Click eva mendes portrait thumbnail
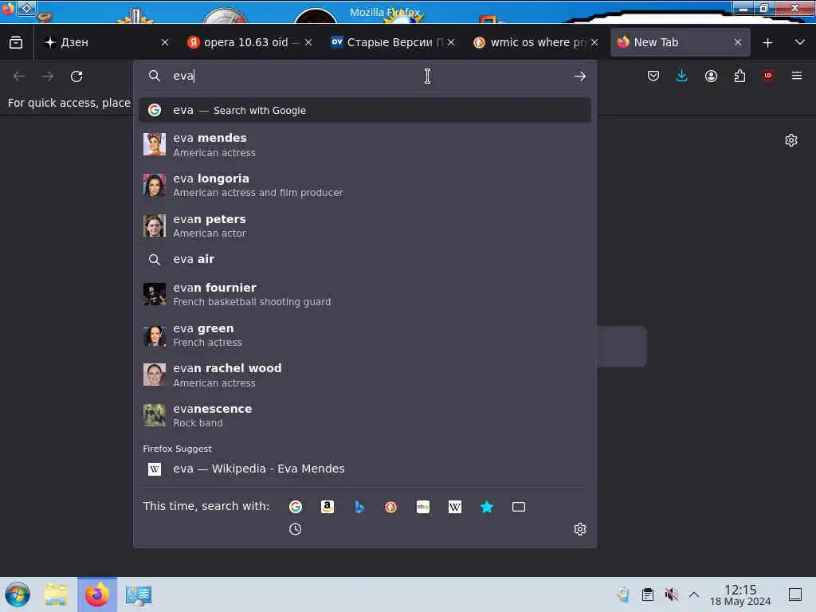The height and width of the screenshot is (612, 816). tap(155, 145)
